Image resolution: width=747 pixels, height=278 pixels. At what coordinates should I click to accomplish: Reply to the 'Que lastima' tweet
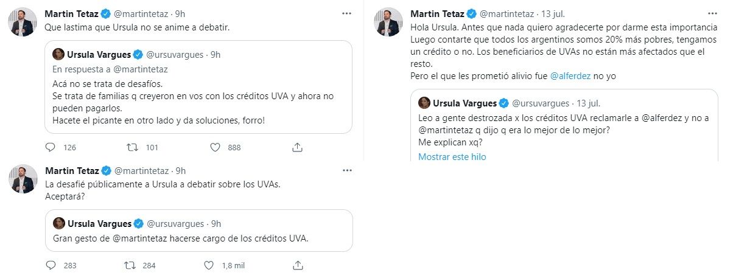click(52, 147)
